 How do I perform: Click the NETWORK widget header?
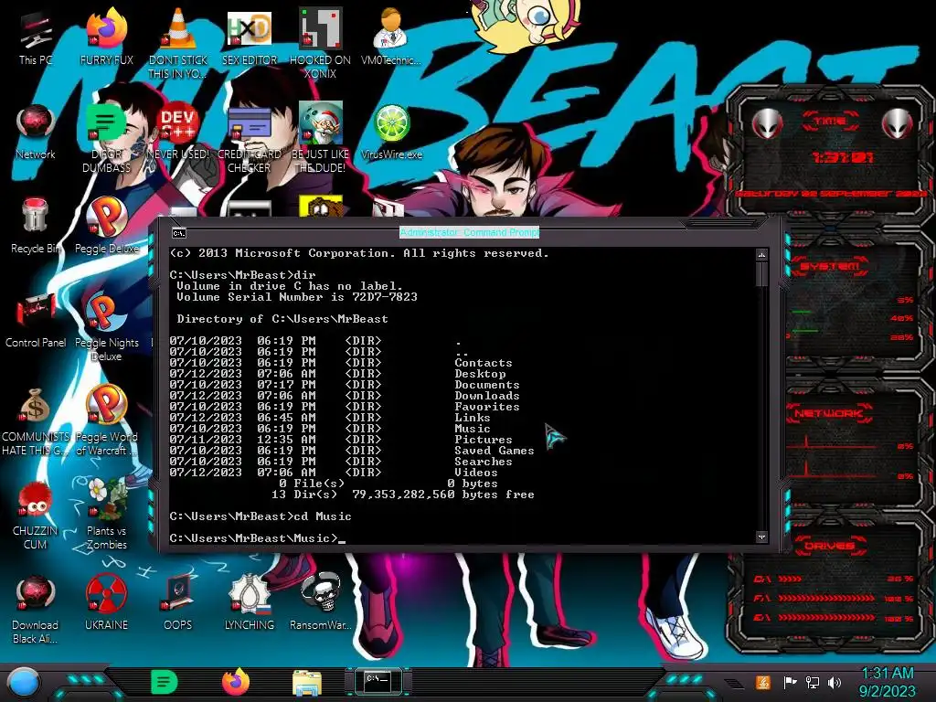pyautogui.click(x=830, y=413)
